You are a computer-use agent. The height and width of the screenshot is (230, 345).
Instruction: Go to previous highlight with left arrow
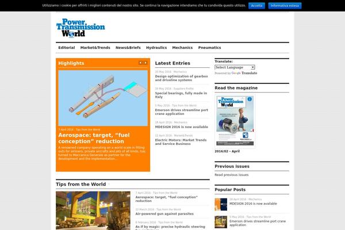[x=140, y=63]
